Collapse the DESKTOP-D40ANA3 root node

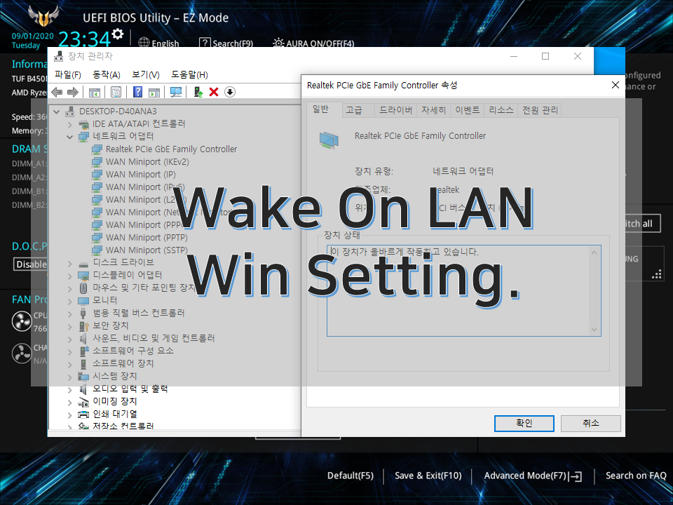tap(57, 112)
